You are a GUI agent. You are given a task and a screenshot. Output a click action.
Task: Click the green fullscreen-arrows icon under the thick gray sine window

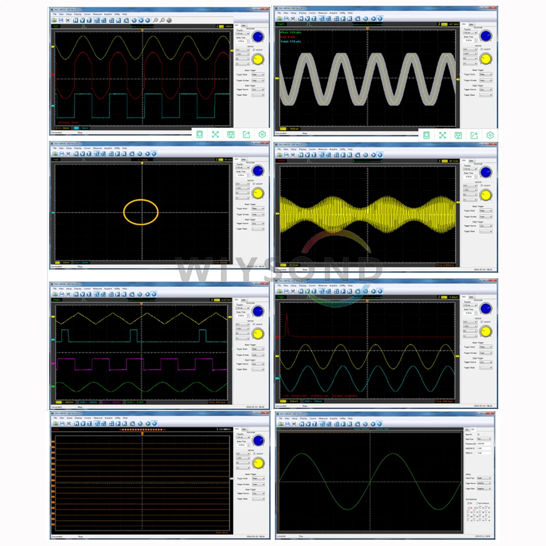pos(442,135)
